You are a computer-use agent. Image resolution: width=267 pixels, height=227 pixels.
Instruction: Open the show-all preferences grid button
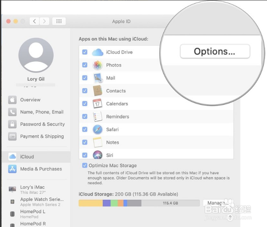[x=59, y=21]
